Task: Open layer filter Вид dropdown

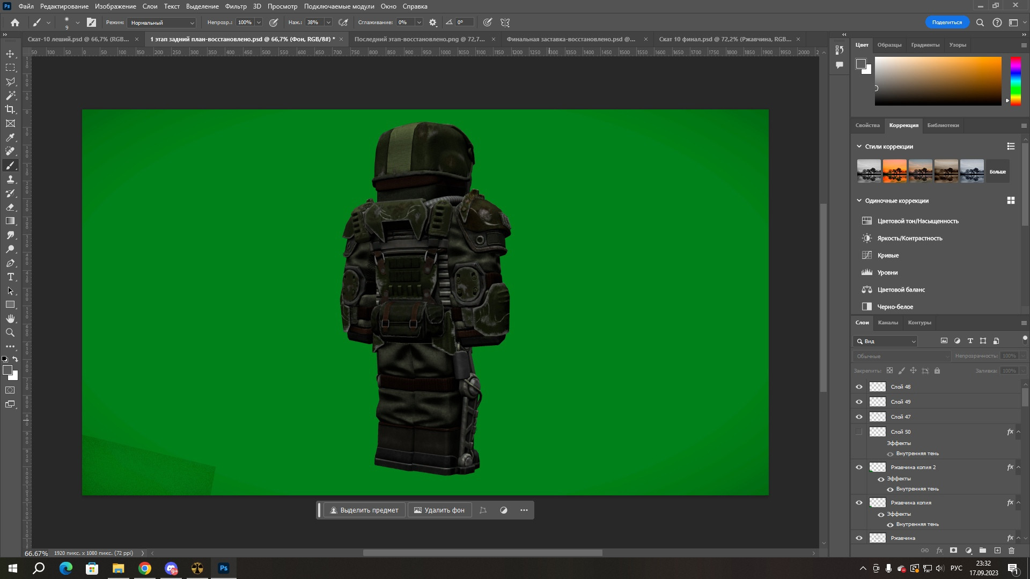Action: click(x=885, y=342)
